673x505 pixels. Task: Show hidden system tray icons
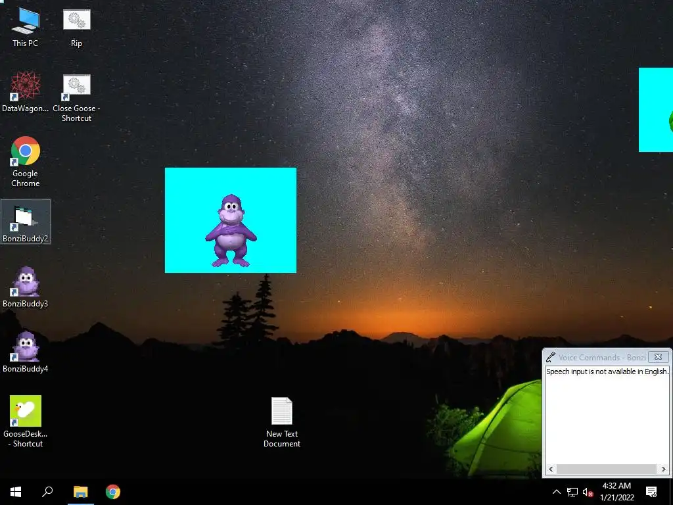point(556,492)
